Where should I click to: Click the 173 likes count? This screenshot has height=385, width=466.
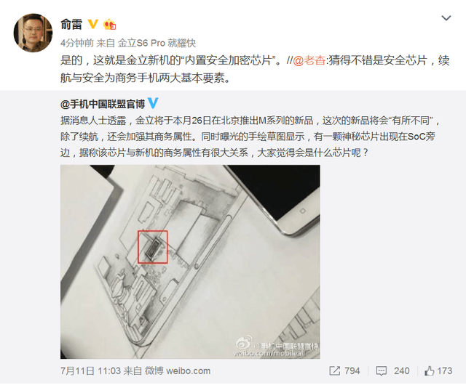(445, 370)
